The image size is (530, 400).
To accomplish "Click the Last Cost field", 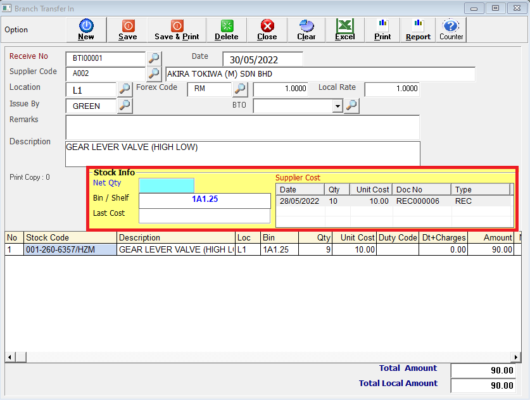I will (x=205, y=216).
